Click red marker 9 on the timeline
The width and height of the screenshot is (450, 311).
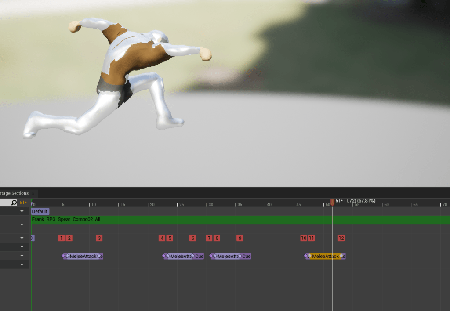point(240,238)
